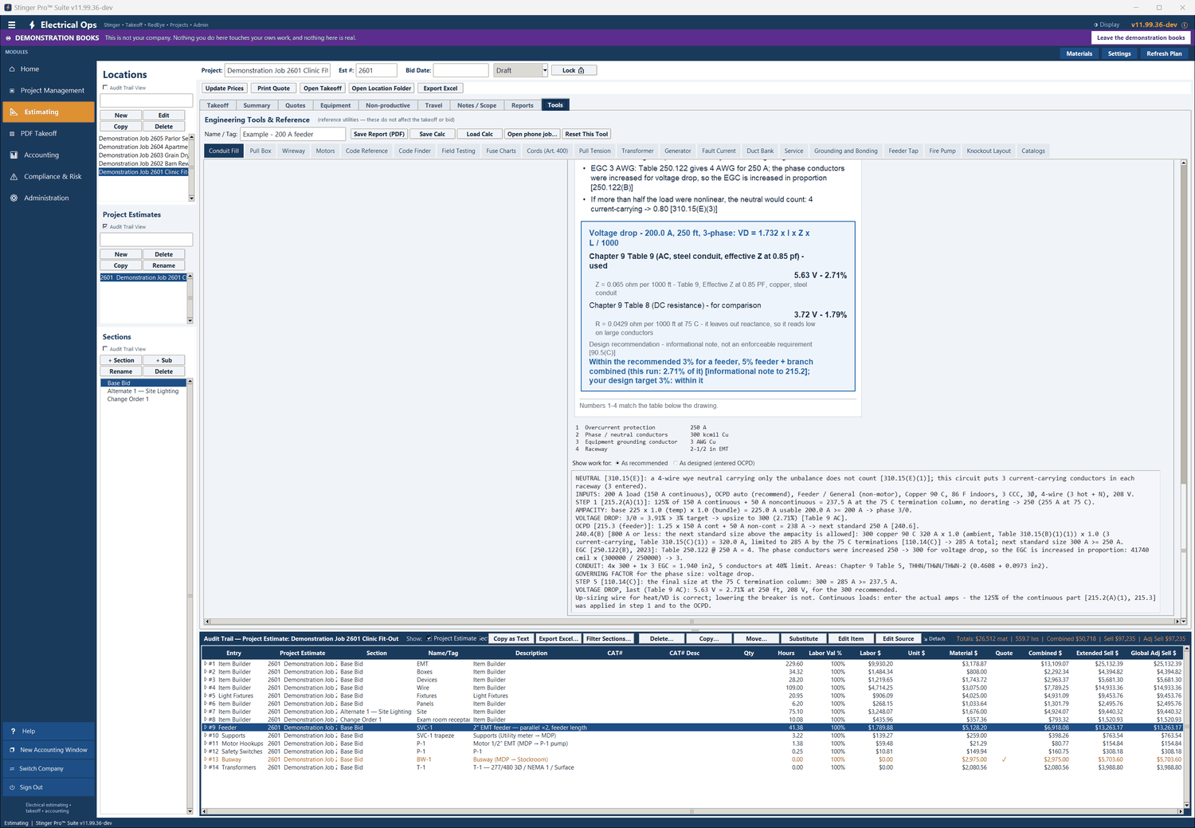Click the Estimating ruler icon
Viewport: 1195px width, 828px height.
coord(14,112)
